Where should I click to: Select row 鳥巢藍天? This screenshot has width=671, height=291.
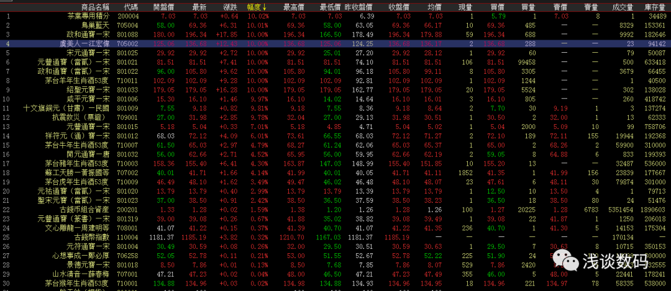[335, 25]
